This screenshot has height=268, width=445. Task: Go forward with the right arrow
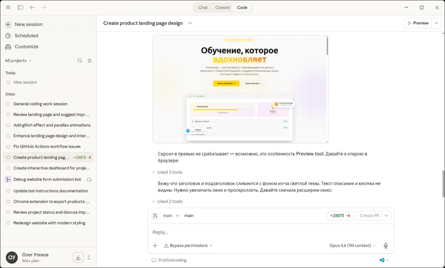pos(44,8)
